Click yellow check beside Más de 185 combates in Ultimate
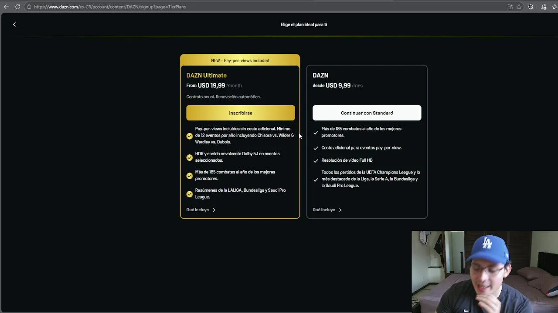 (190, 176)
